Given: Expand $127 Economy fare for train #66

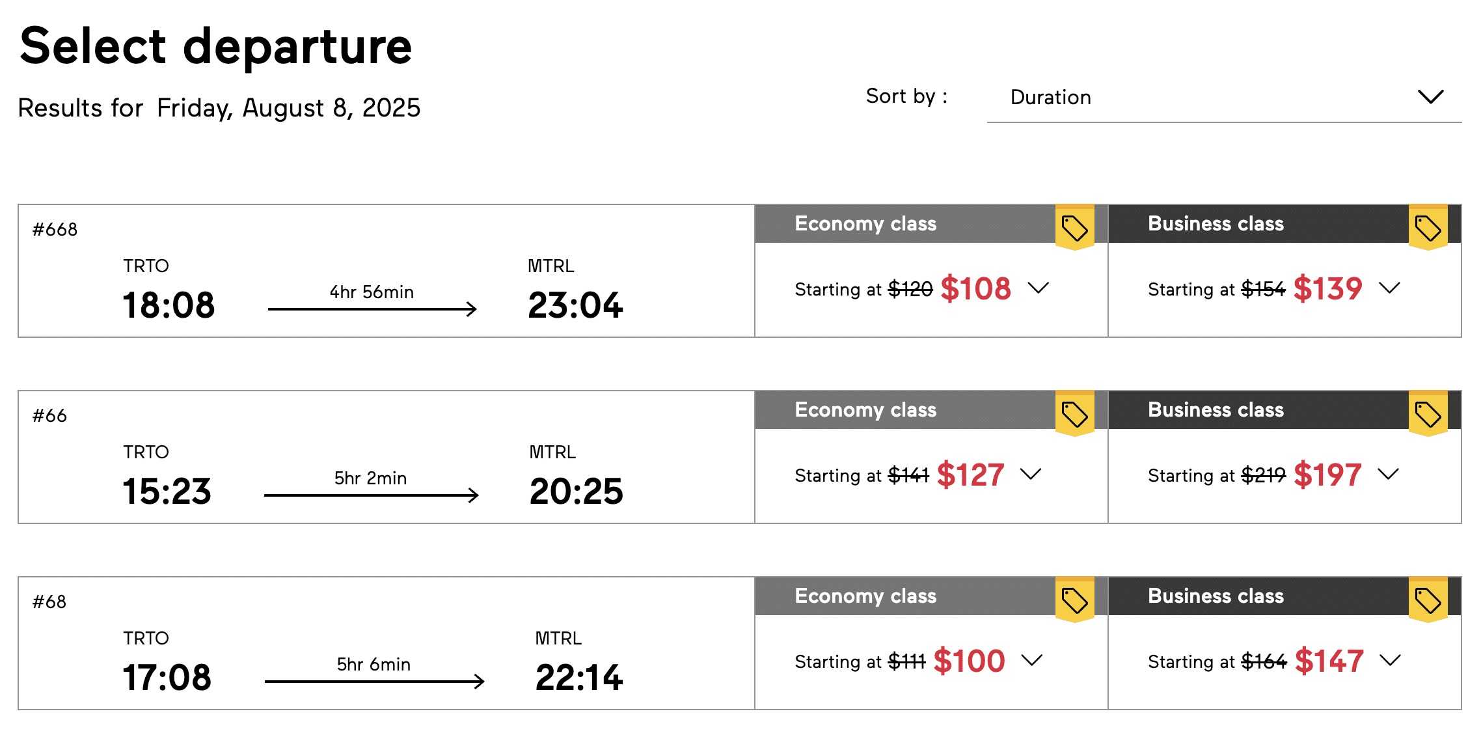Looking at the screenshot, I should [x=1031, y=474].
